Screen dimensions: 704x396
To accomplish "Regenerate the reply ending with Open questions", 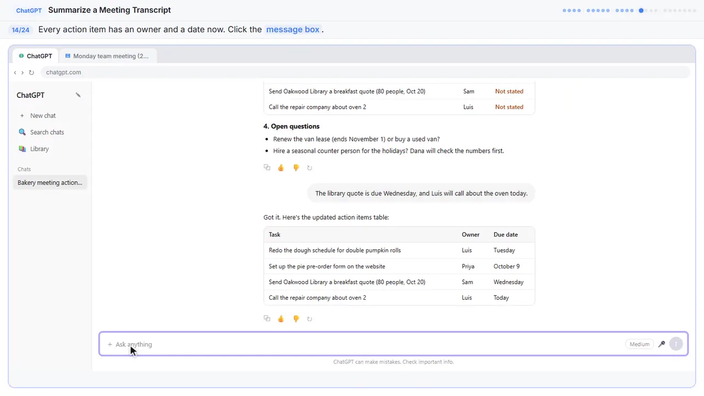I will coord(310,168).
